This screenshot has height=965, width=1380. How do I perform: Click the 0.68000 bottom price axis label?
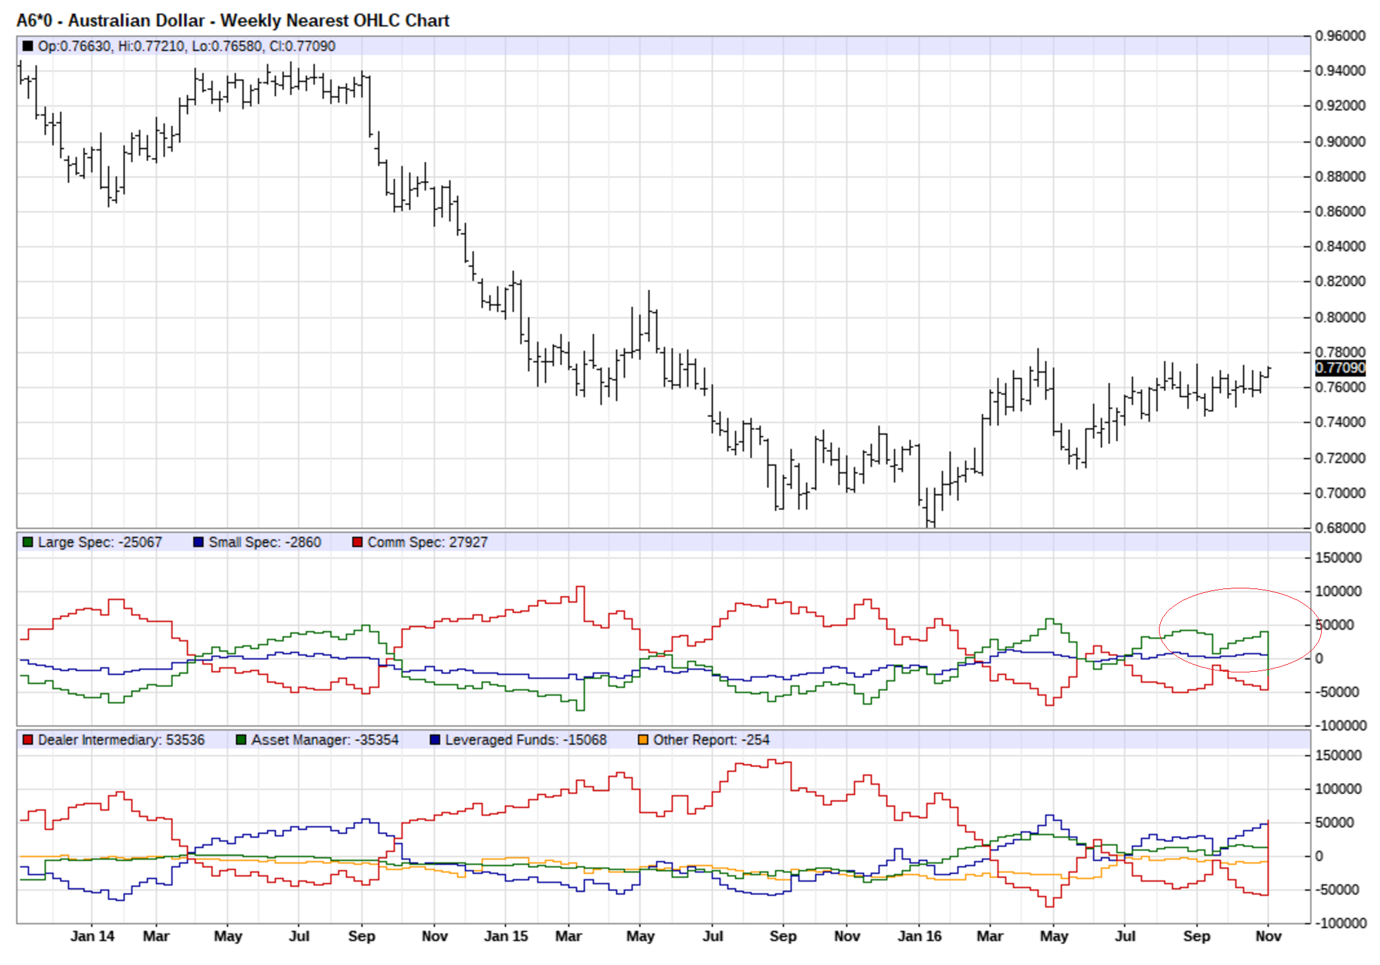(1340, 528)
